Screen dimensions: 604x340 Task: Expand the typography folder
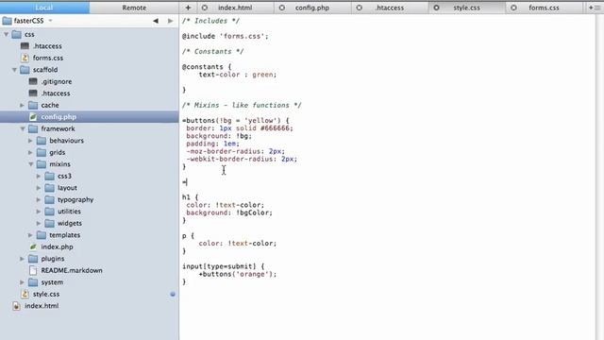[39, 199]
